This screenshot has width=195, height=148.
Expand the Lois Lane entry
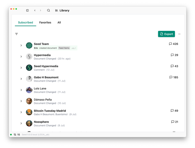21,90
